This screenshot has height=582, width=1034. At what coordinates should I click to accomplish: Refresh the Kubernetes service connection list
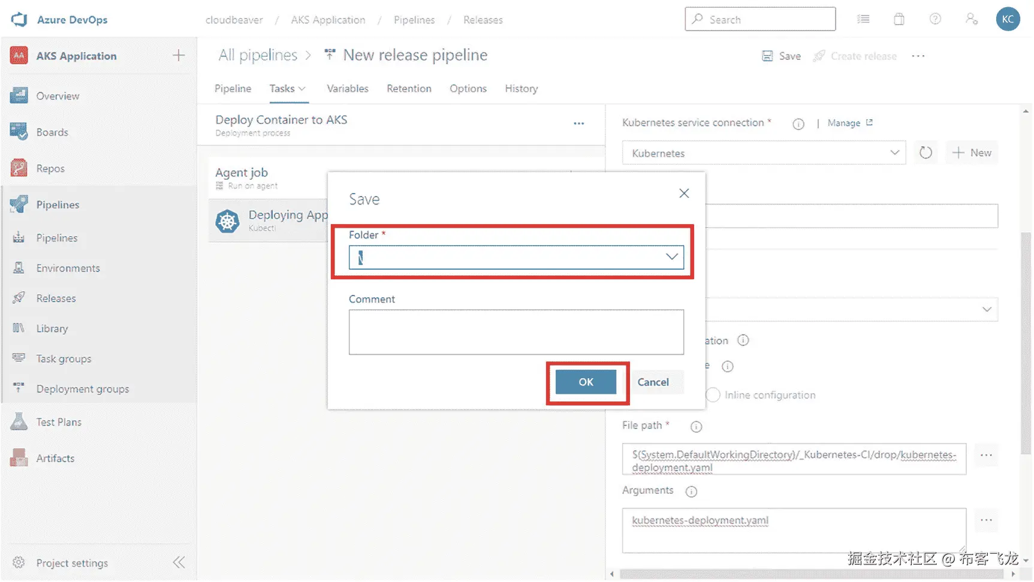(926, 153)
